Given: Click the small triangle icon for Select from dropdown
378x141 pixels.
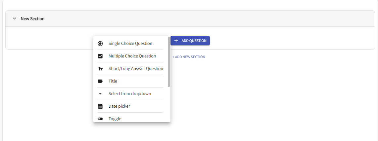Looking at the screenshot, I should 100,94.
